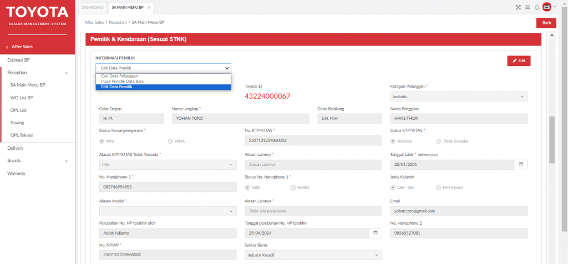This screenshot has width=568, height=264.
Task: Choose Edit Data Pemilik highlighted option
Action: pyautogui.click(x=163, y=87)
